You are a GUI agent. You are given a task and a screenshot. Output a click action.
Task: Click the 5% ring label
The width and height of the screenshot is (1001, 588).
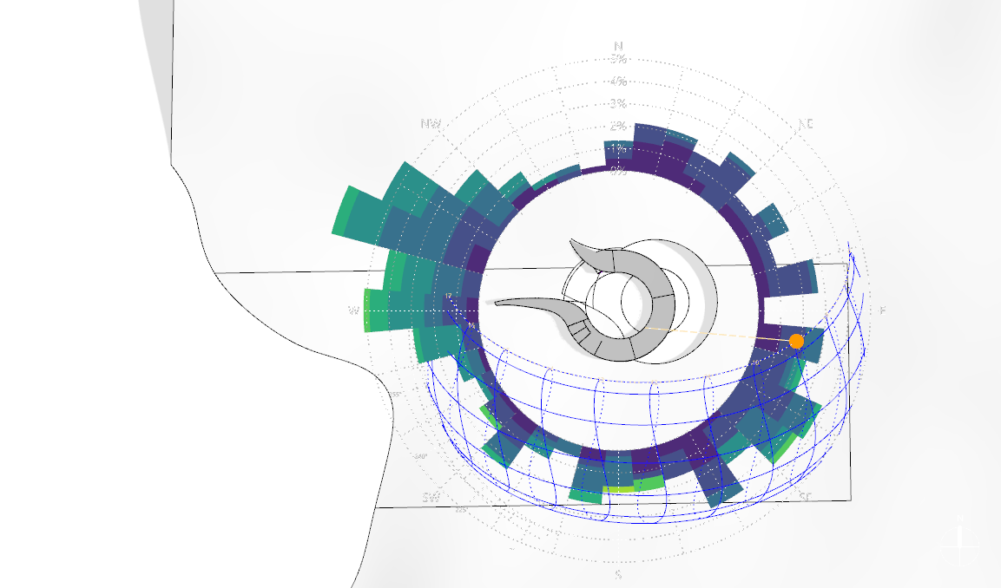tap(618, 59)
